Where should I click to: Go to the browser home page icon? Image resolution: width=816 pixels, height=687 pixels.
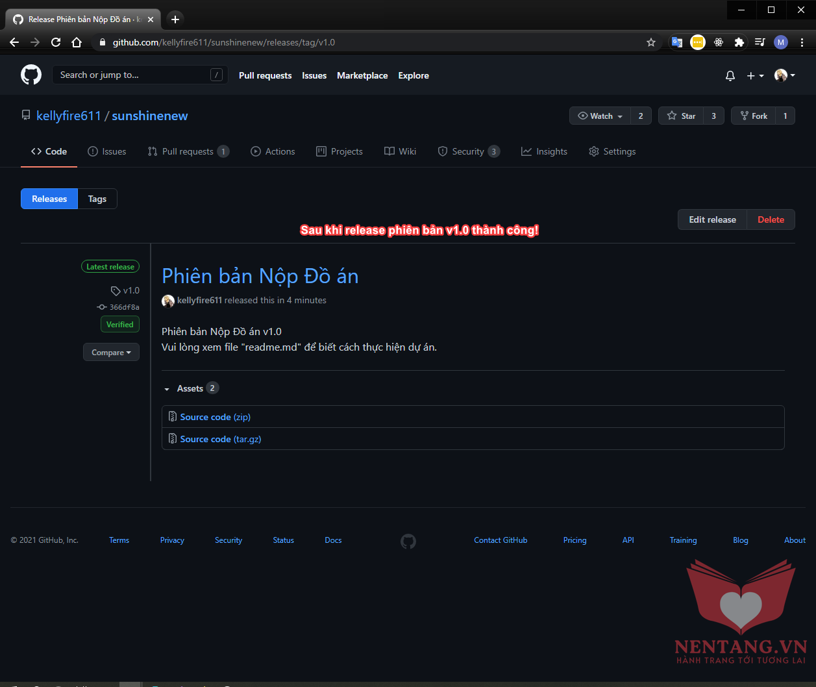77,42
